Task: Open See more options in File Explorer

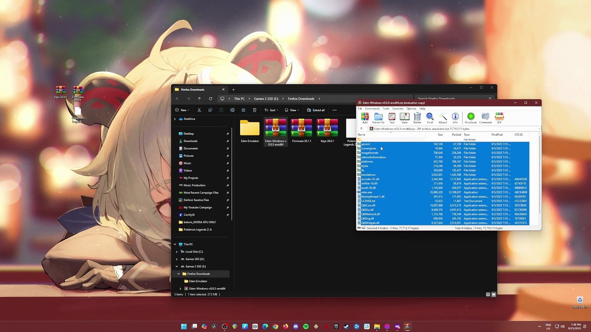Action: [x=334, y=110]
